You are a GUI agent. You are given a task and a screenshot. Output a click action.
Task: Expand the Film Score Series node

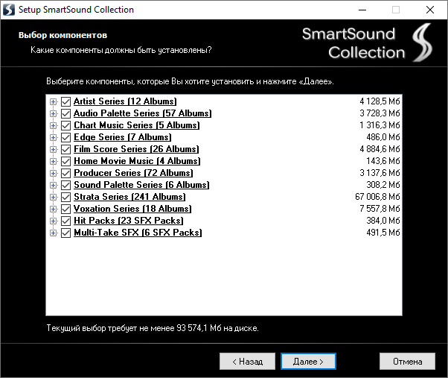53,149
